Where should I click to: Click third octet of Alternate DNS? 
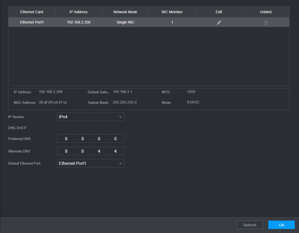[99, 151]
